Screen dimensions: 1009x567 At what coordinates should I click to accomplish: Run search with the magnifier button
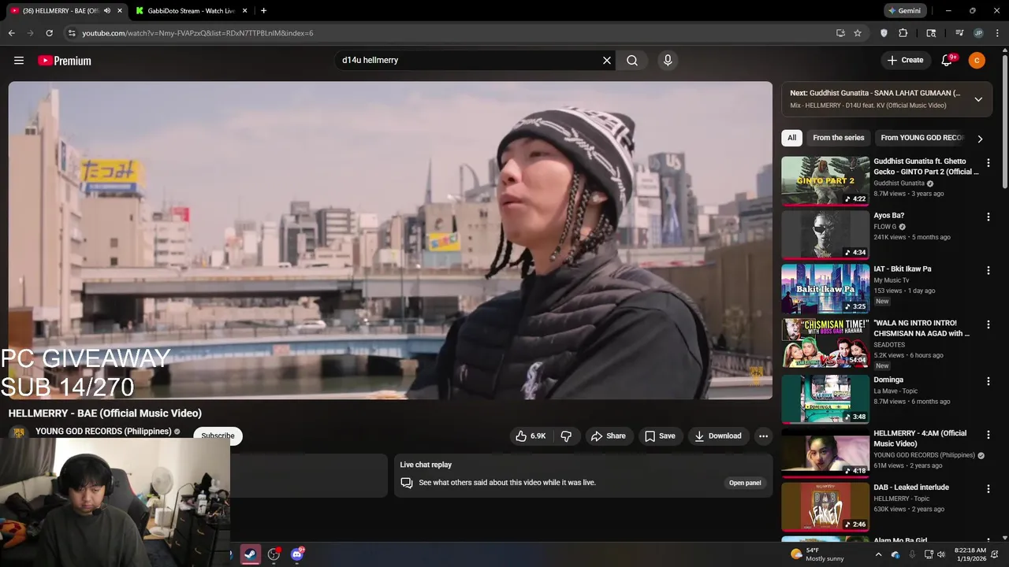tap(632, 61)
